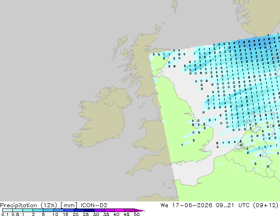
Task: Click the 1–2 mm legend color swatch
Action: 28,210
